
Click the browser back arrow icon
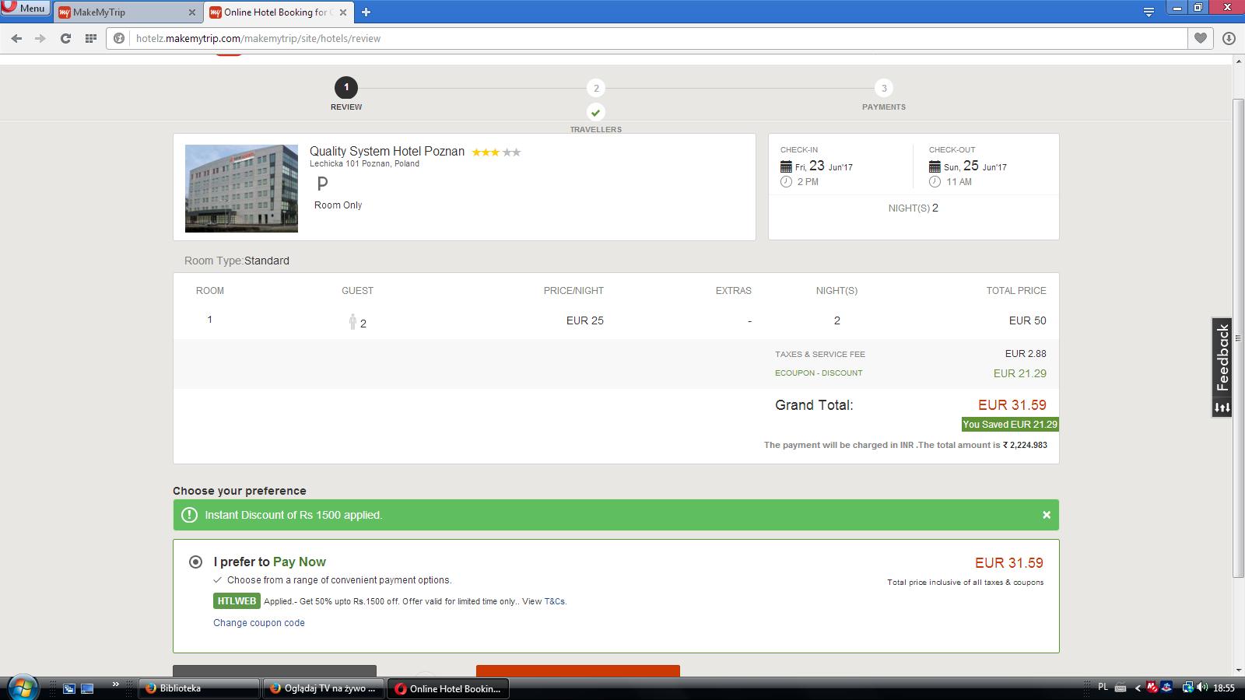pos(16,38)
